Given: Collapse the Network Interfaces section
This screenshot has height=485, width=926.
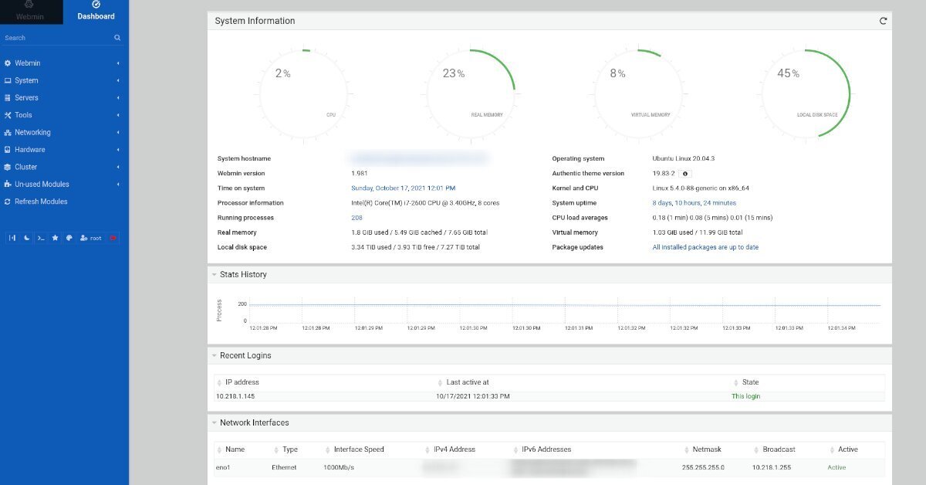Looking at the screenshot, I should [x=213, y=423].
